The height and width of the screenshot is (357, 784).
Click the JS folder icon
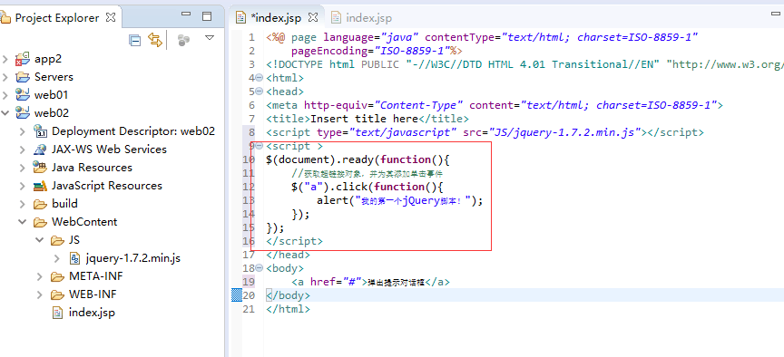click(57, 240)
